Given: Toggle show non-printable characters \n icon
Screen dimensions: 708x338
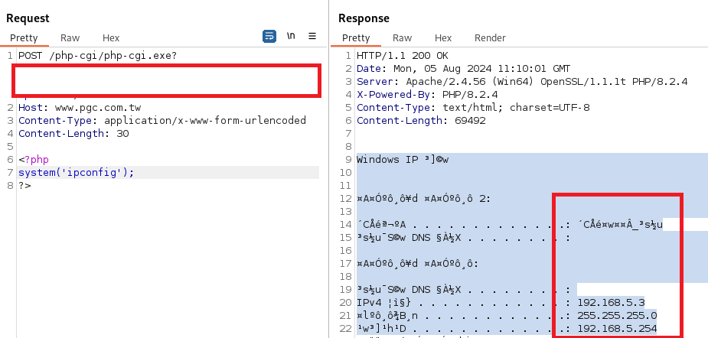Looking at the screenshot, I should tap(291, 36).
